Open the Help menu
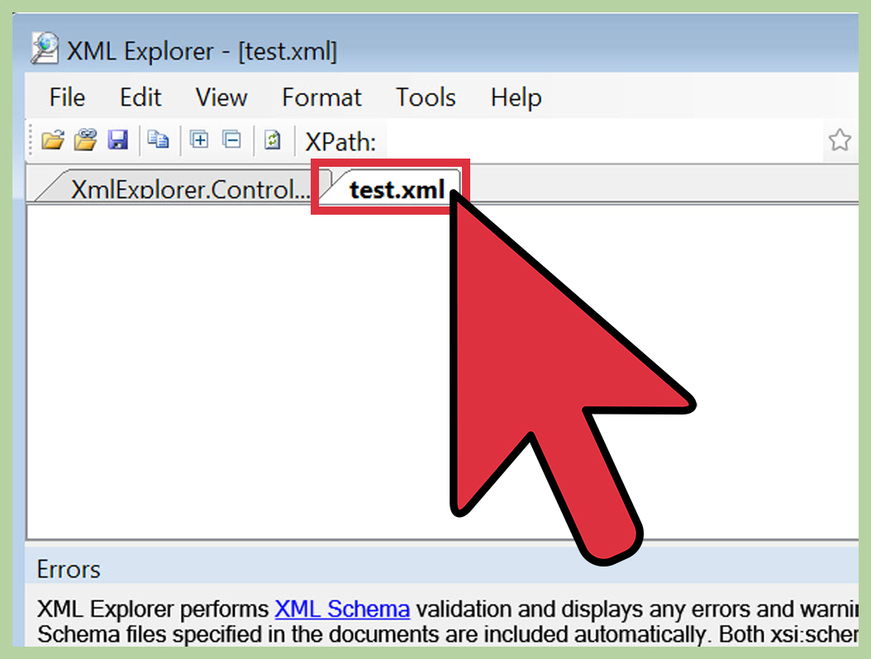Image resolution: width=871 pixels, height=659 pixels. [x=516, y=97]
